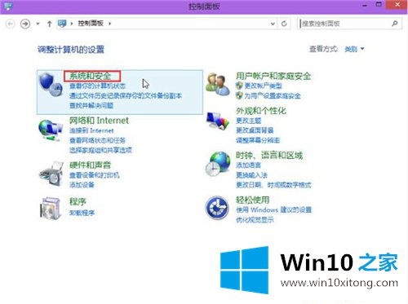Open 网络和 Internet category heading
The height and width of the screenshot is (304, 408).
tap(99, 121)
